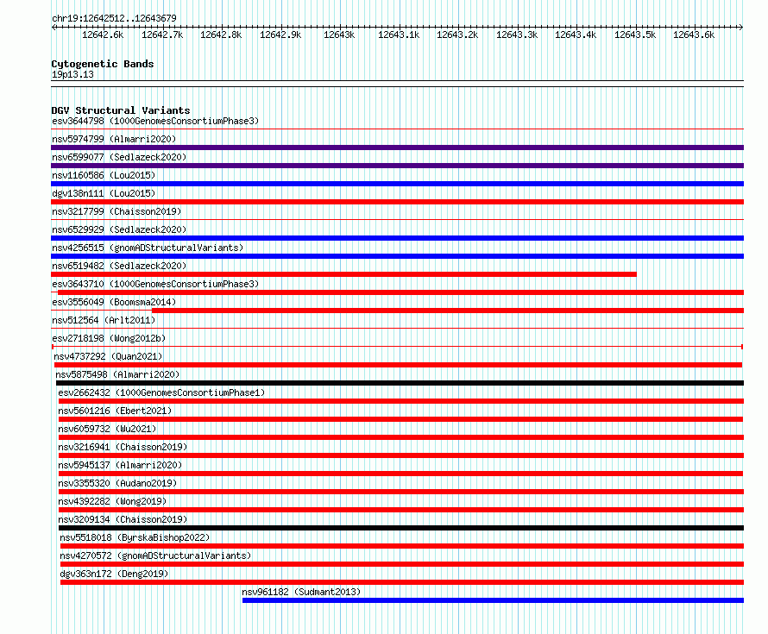Select the nsv5518018 (ByrskaBishop2022) label

pyautogui.click(x=135, y=537)
